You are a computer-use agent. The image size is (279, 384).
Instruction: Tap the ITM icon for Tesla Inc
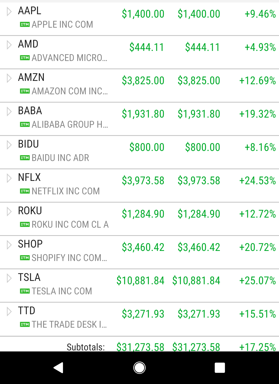[25, 291]
